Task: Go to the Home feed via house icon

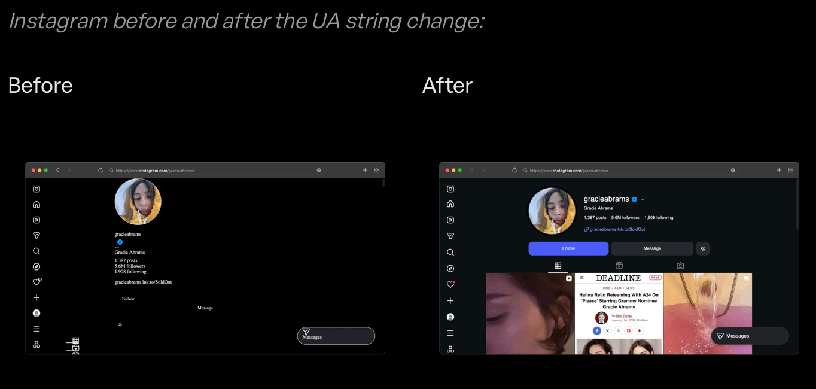Action: (x=450, y=204)
